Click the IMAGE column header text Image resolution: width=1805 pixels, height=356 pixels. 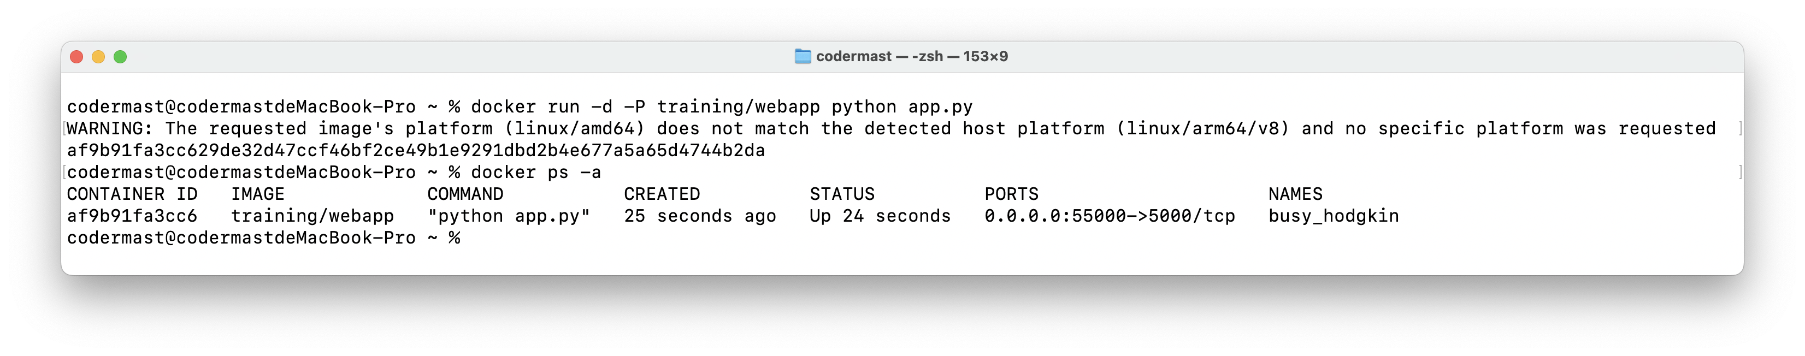point(258,194)
